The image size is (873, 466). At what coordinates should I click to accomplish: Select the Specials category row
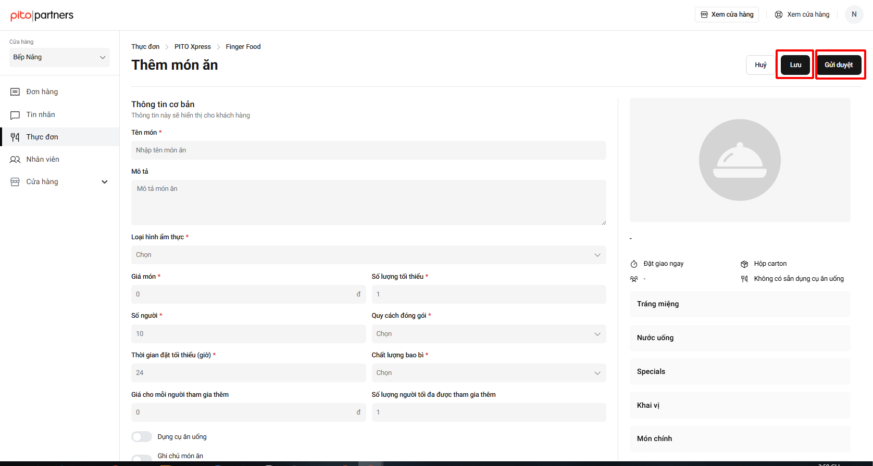click(740, 372)
